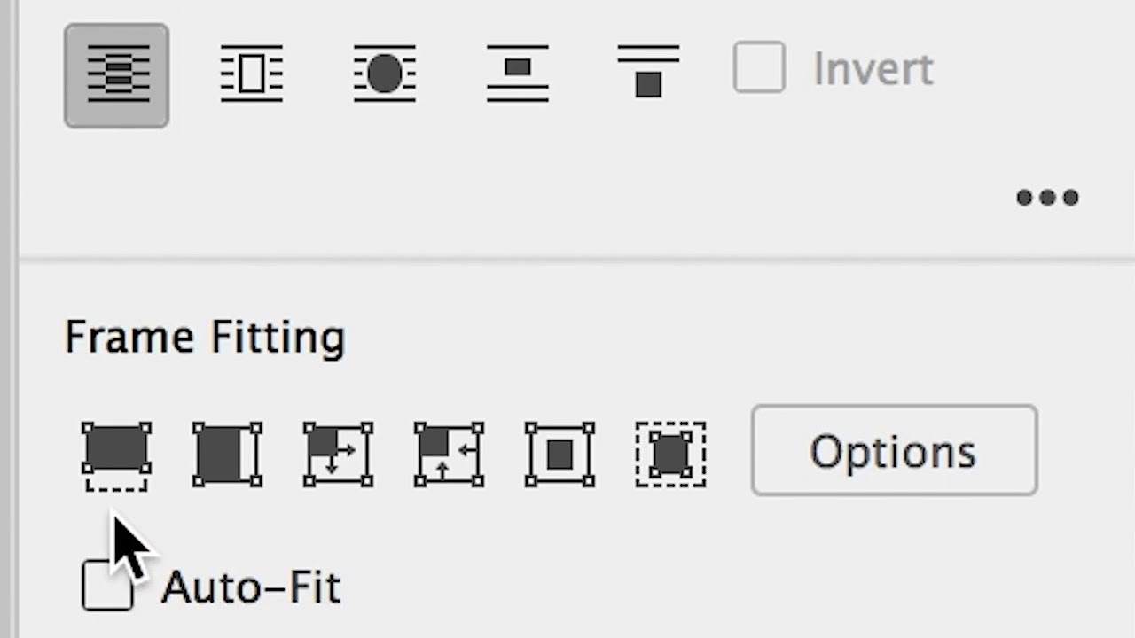Click the Center Content icon

(x=560, y=455)
